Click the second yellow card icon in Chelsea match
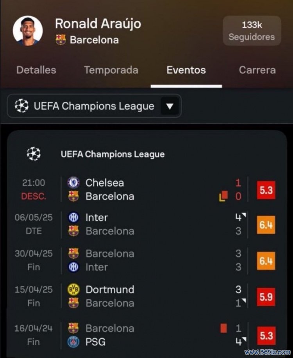Image resolution: width=293 pixels, height=358 pixels. point(223,196)
